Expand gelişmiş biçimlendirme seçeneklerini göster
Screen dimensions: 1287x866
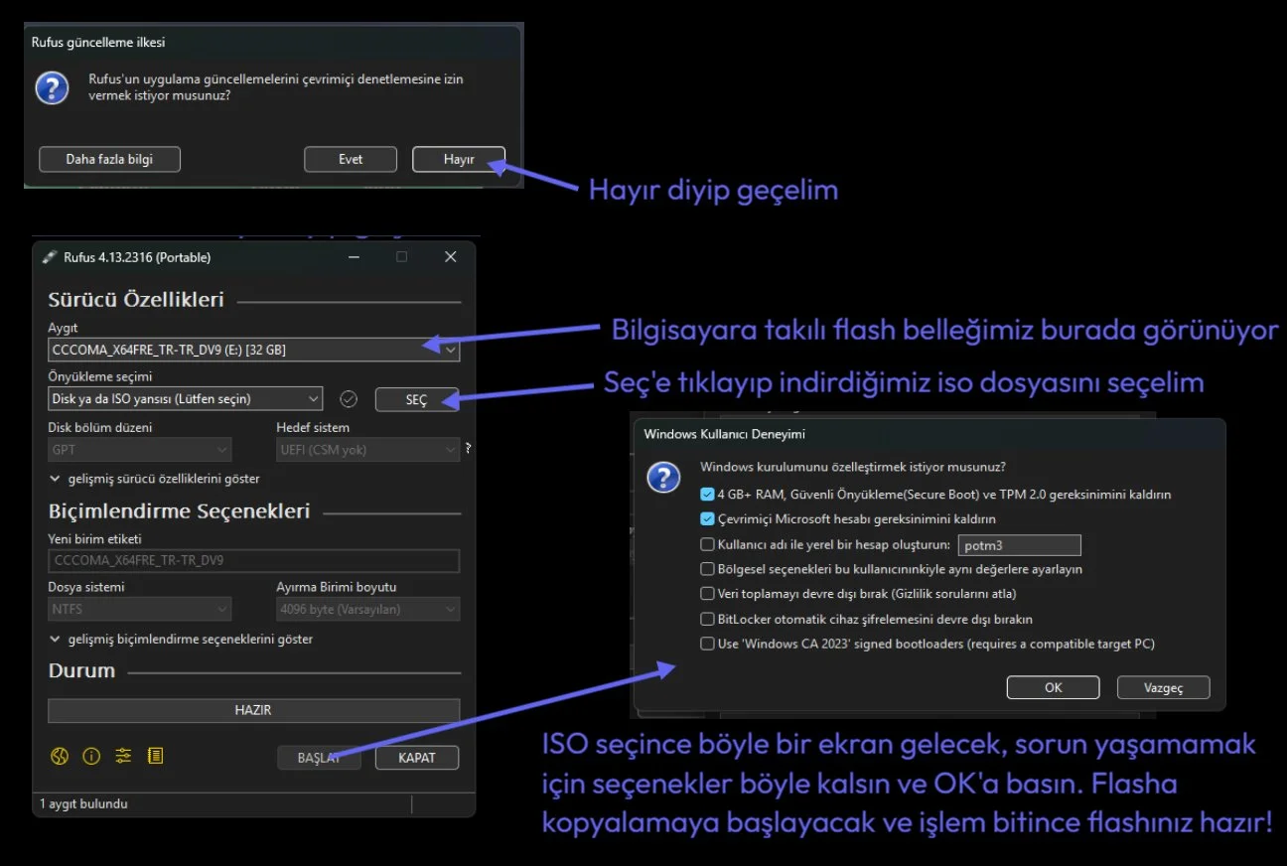coord(181,640)
